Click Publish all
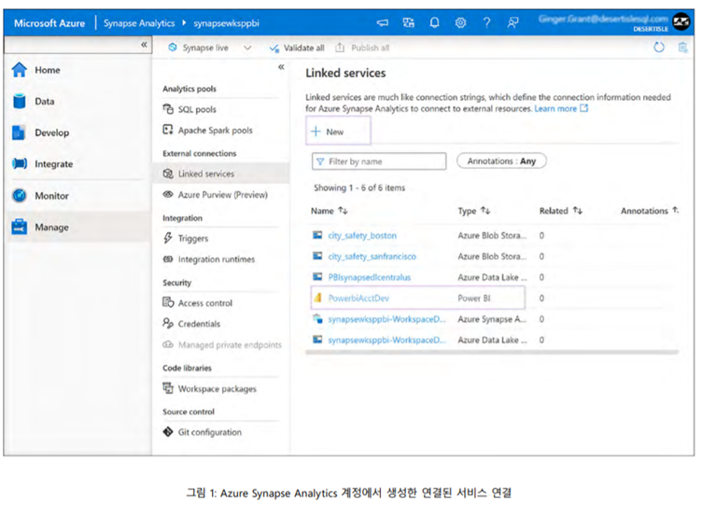Screen dimensions: 702x515 (x=362, y=48)
